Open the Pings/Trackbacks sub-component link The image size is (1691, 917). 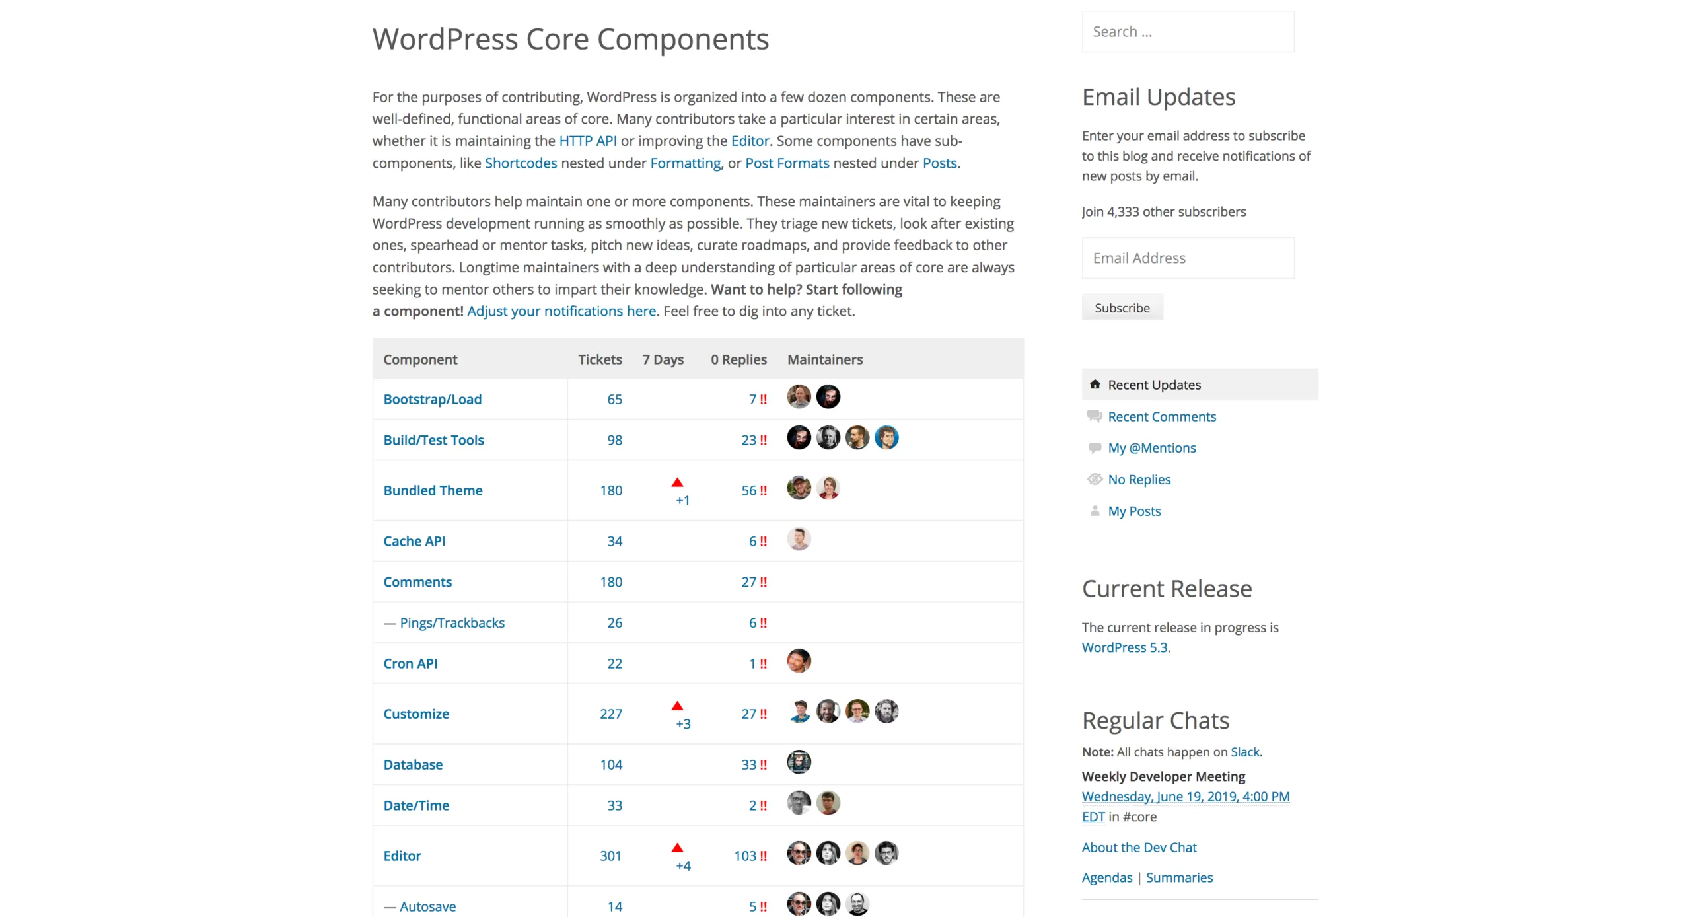click(x=452, y=622)
